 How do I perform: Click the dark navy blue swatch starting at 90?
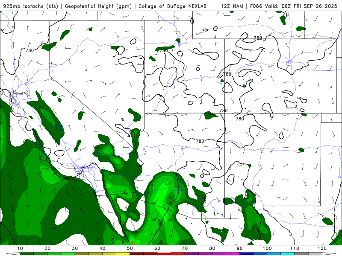pos(247,254)
